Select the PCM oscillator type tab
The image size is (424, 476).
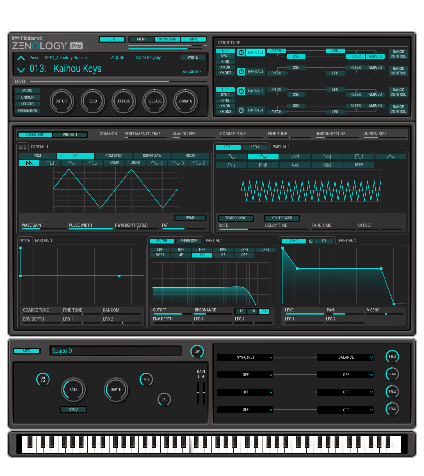37,156
